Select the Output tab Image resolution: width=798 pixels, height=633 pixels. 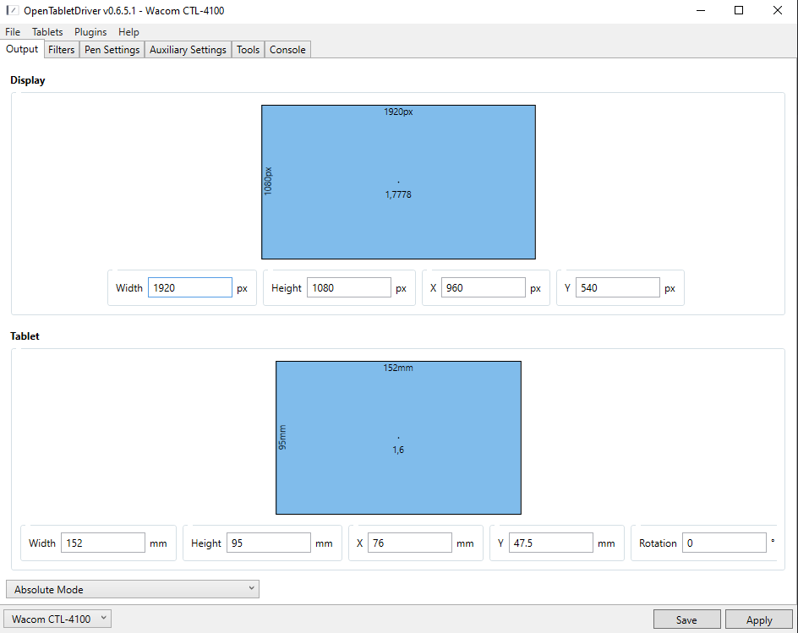22,49
